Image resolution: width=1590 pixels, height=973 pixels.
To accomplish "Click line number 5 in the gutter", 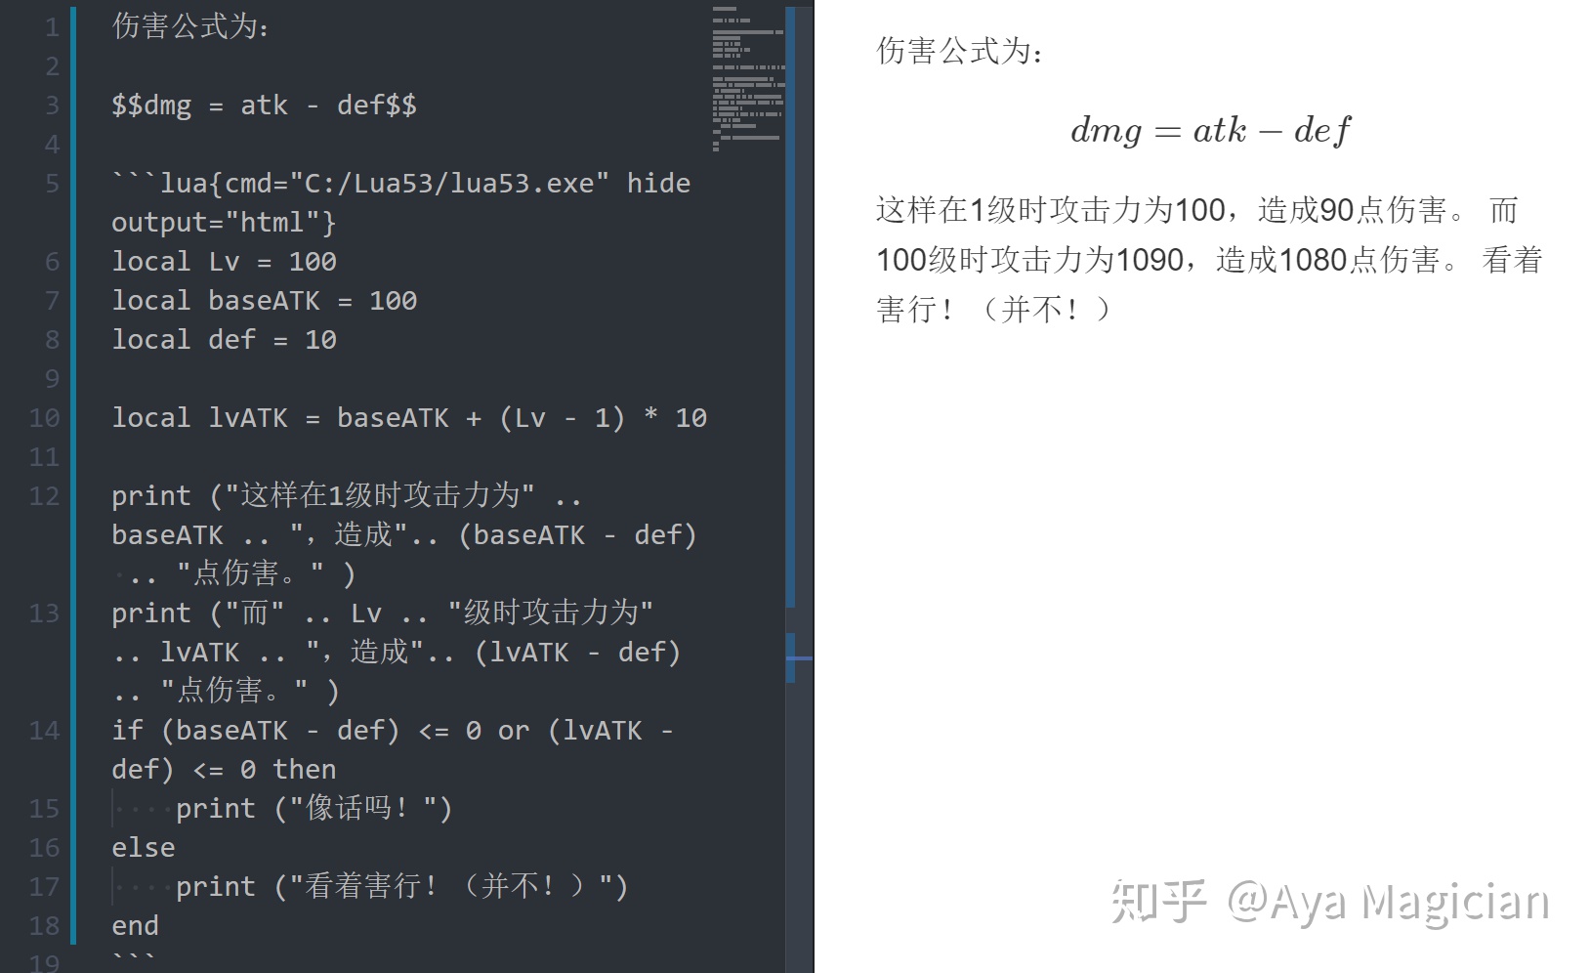I will click(52, 184).
